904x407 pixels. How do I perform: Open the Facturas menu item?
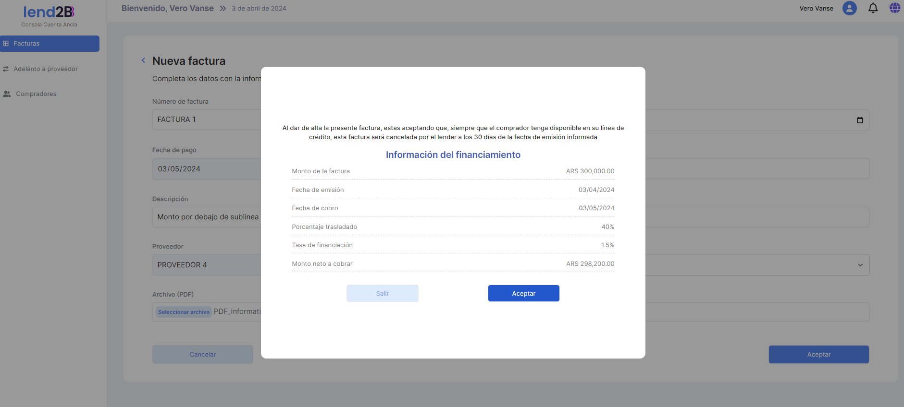[26, 44]
